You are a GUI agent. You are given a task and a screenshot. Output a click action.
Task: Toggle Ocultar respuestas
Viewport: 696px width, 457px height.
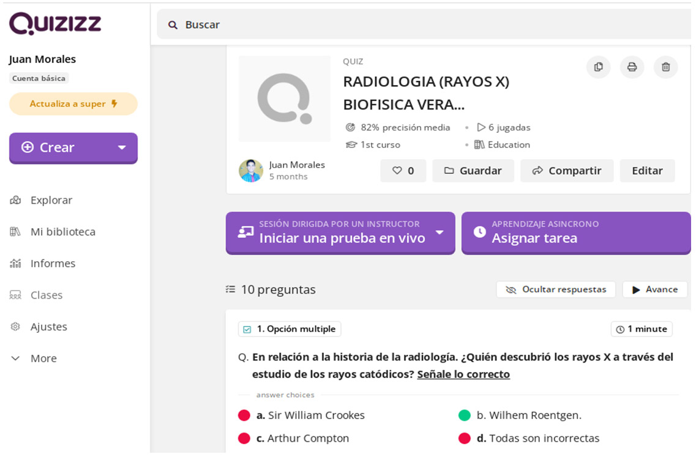point(556,289)
